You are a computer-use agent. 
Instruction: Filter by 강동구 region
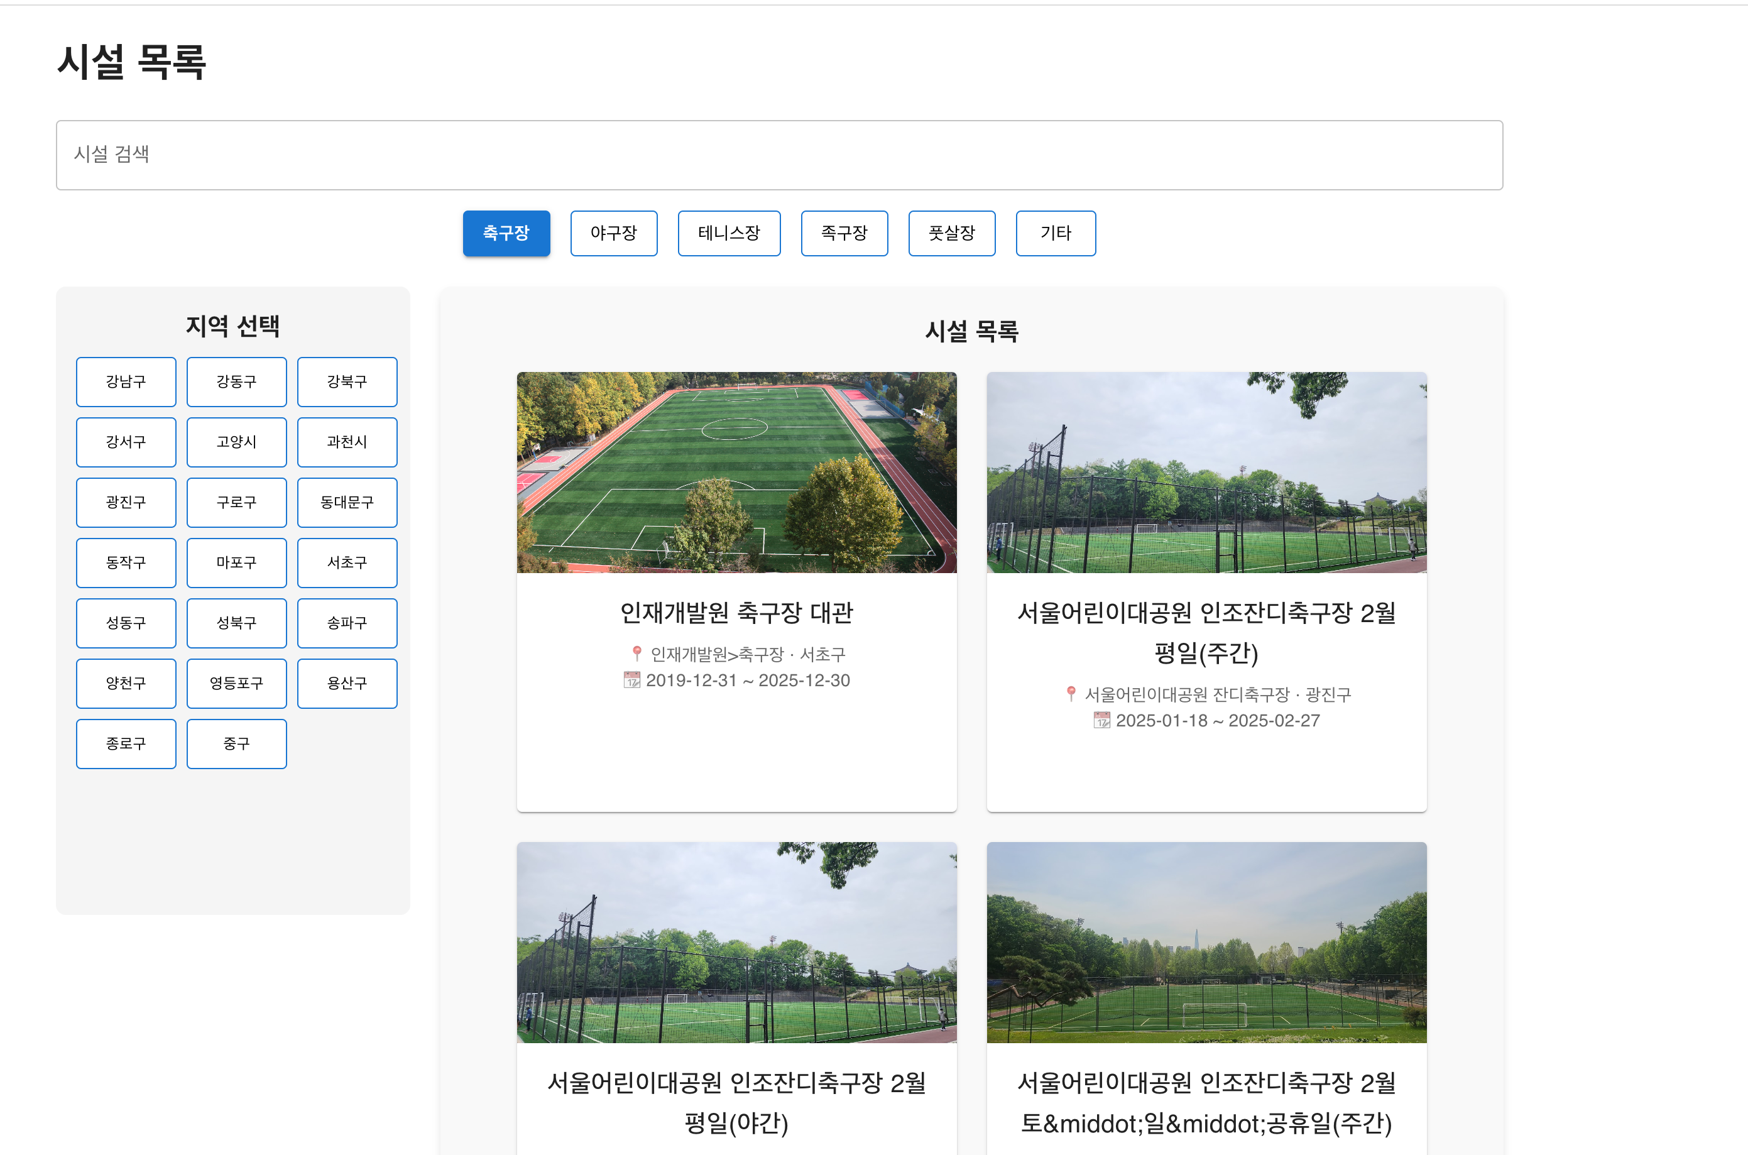[236, 381]
